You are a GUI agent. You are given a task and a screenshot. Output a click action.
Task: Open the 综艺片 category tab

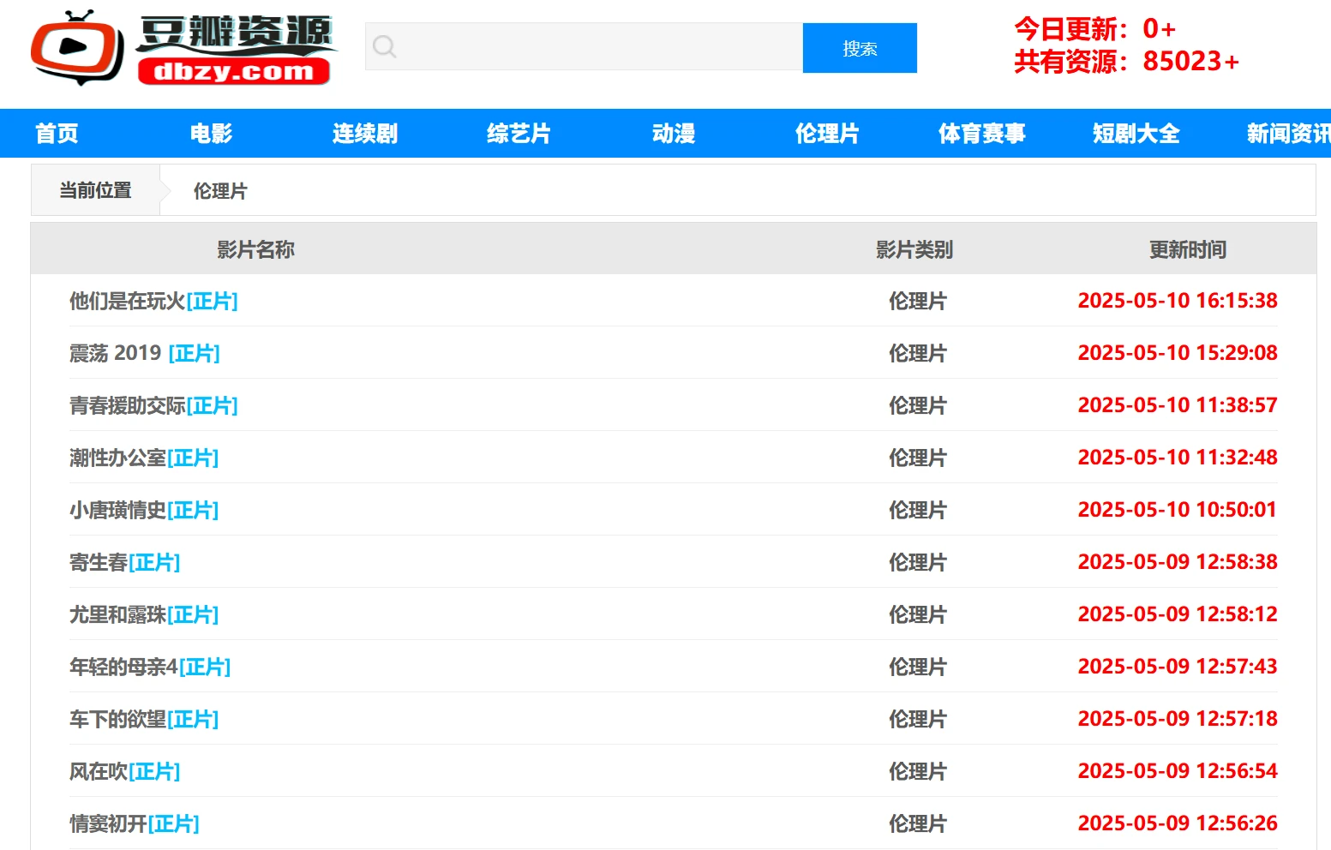[x=519, y=134]
